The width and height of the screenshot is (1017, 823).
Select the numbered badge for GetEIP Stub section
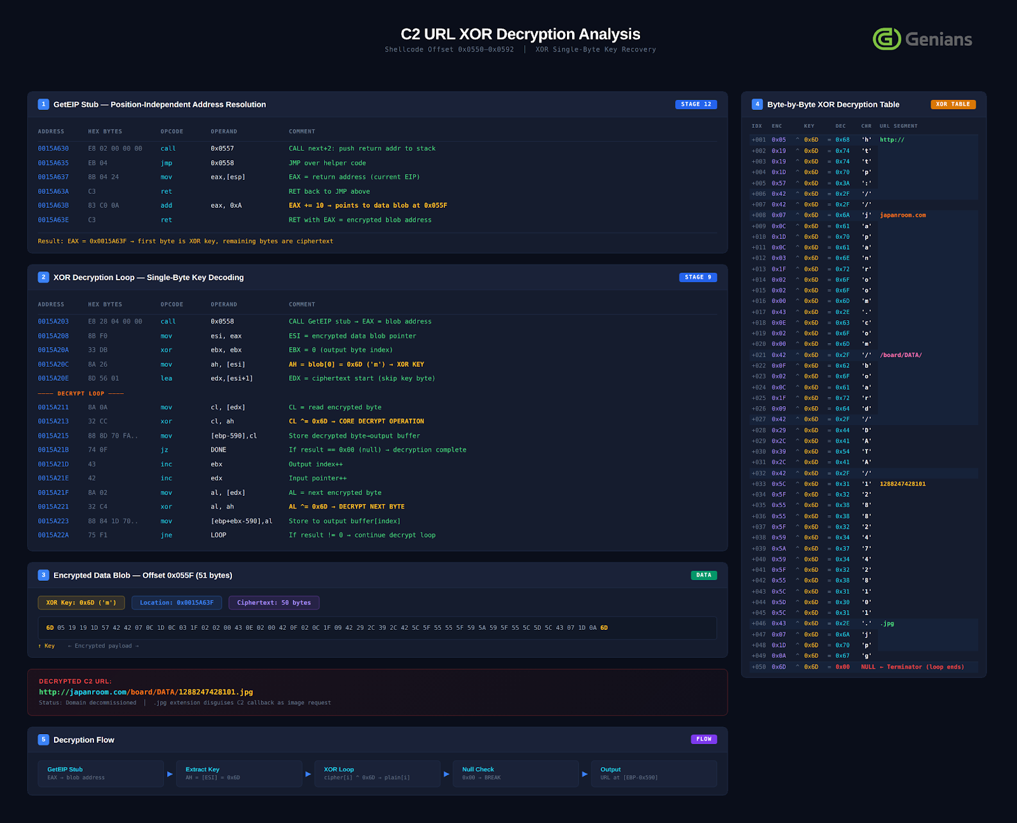coord(43,104)
